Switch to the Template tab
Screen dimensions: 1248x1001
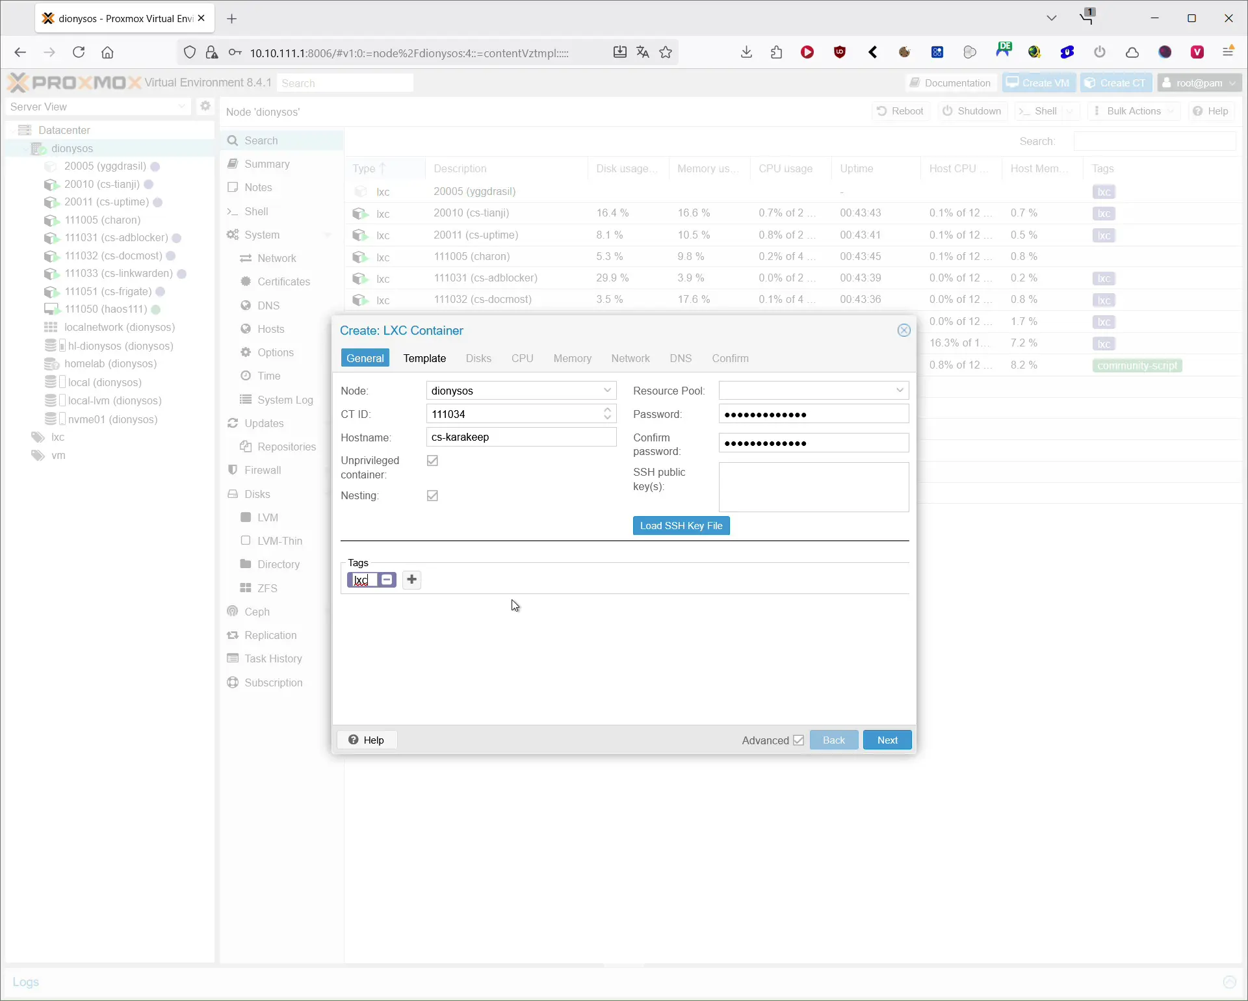(424, 358)
